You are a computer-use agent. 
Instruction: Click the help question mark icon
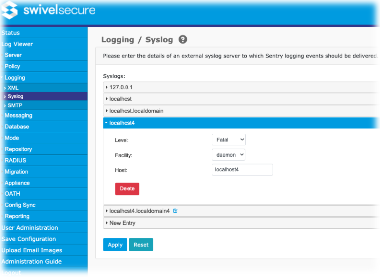click(183, 39)
